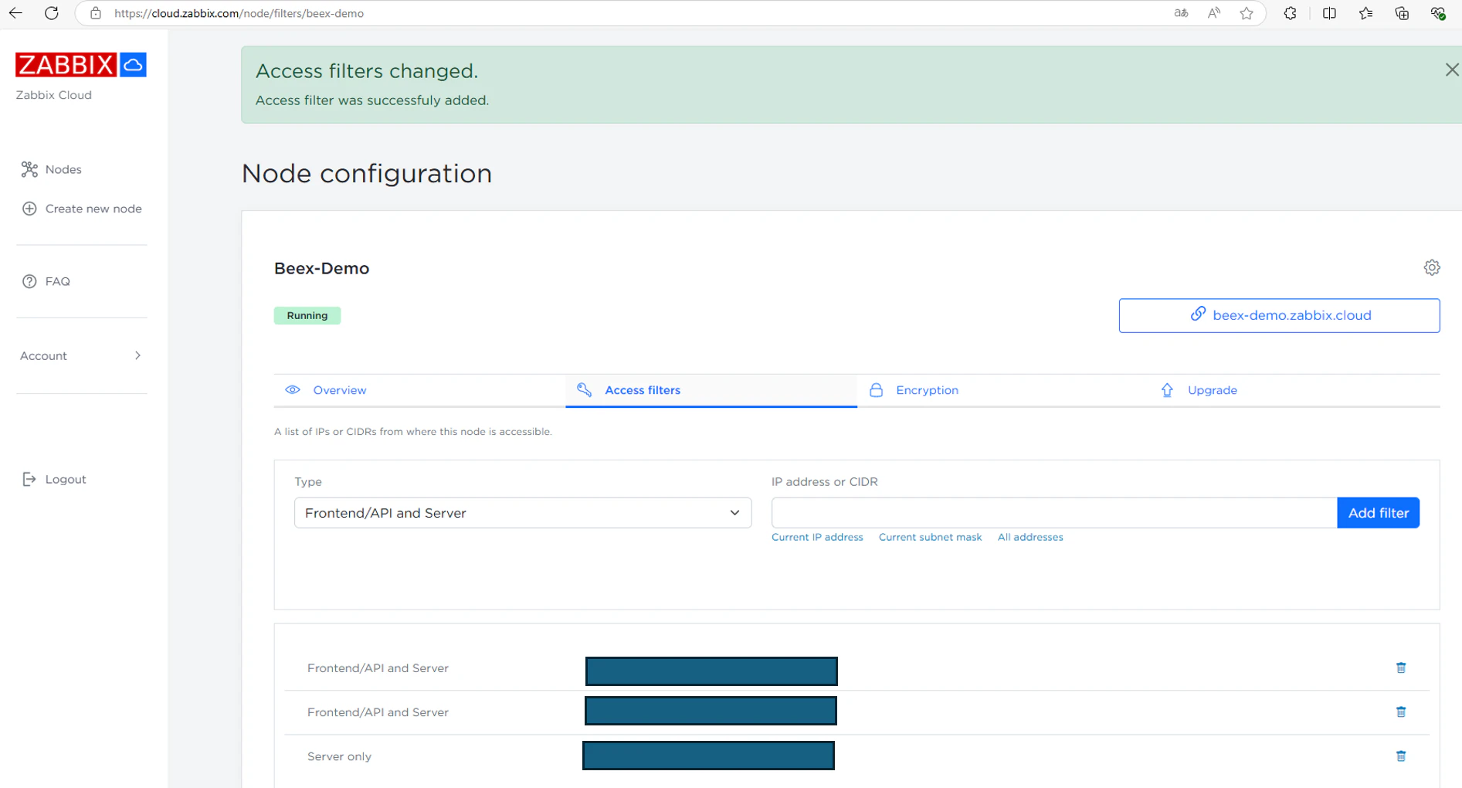Focus the IP address or CIDR field
1462x788 pixels.
point(1054,513)
